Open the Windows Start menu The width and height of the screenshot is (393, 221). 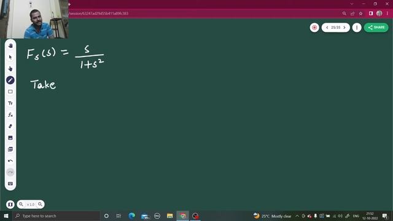pyautogui.click(x=6, y=215)
